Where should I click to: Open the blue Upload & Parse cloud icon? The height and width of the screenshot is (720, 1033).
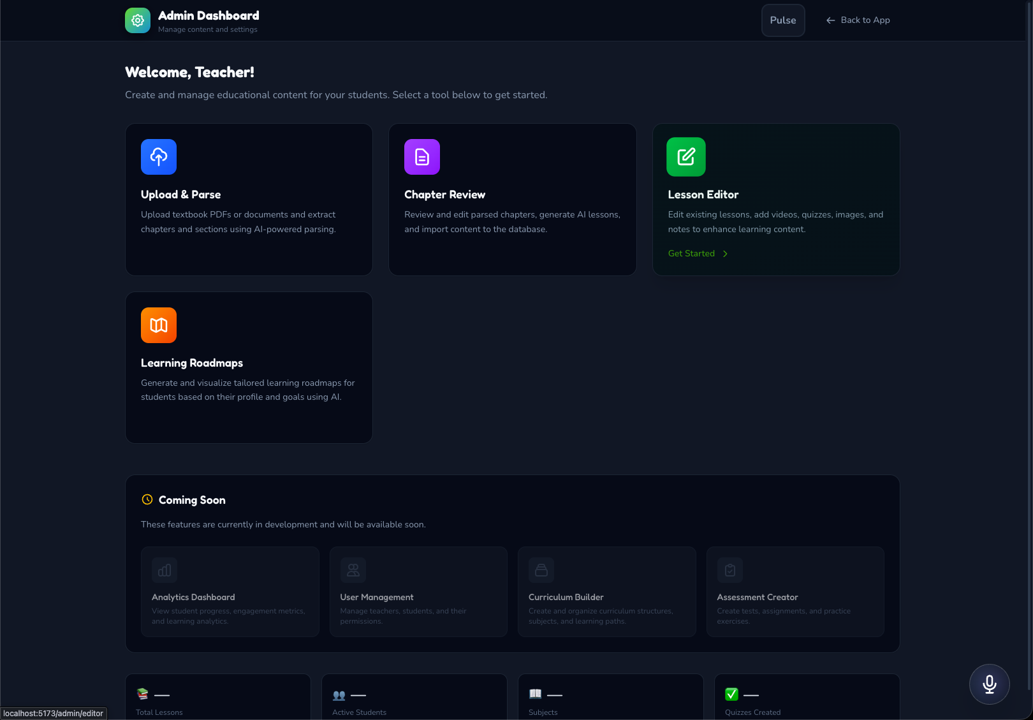(159, 157)
